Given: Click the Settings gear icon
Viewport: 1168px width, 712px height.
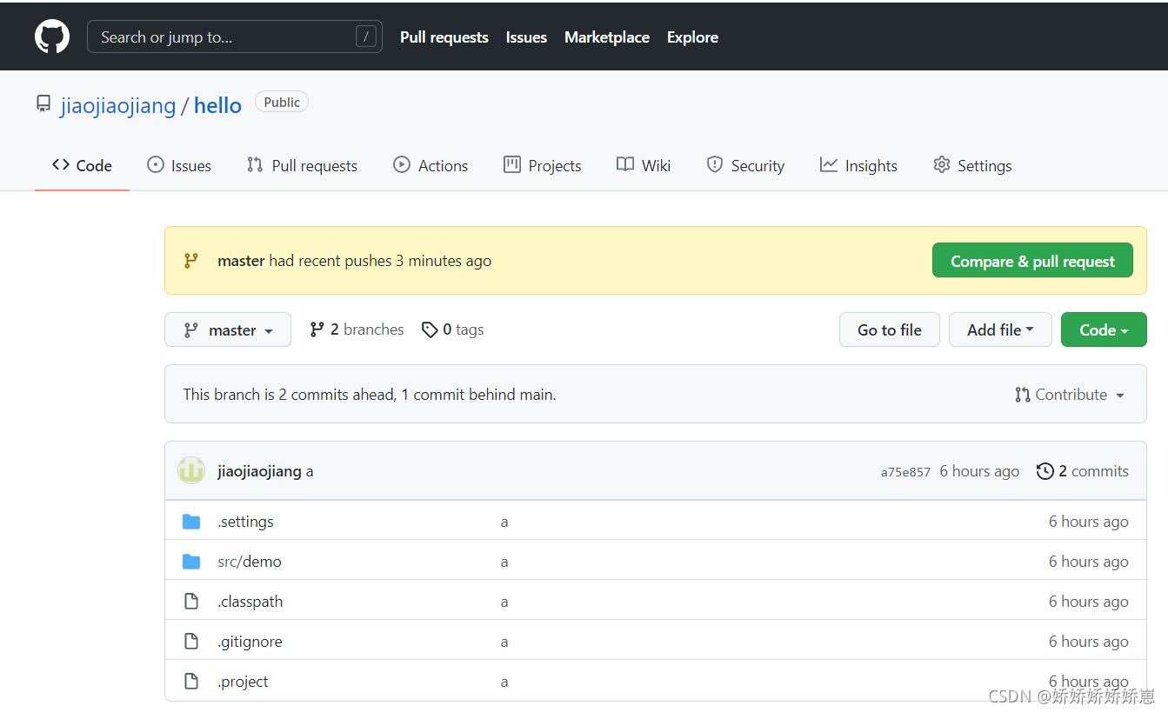Looking at the screenshot, I should pos(942,164).
